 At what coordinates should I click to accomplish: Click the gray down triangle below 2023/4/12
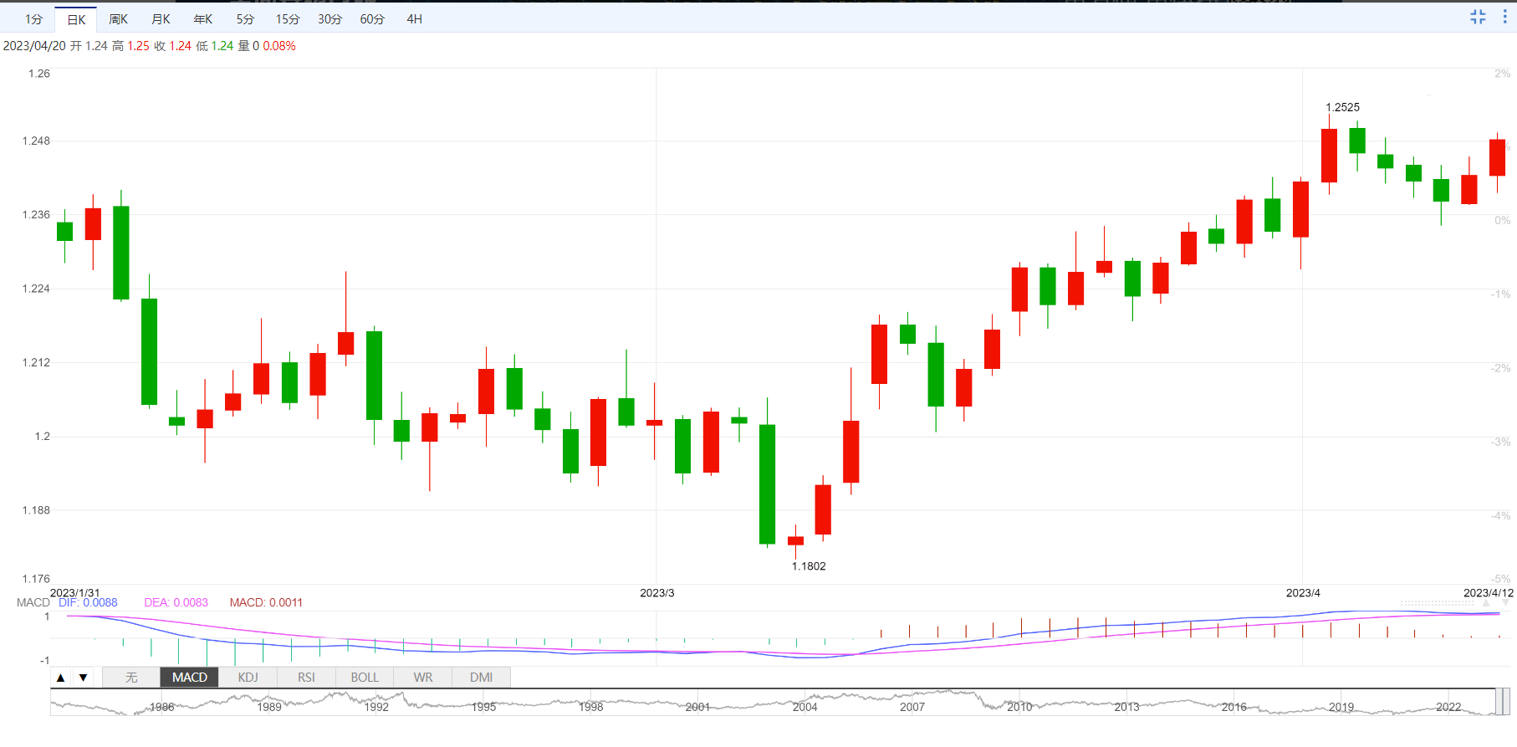tap(1505, 602)
